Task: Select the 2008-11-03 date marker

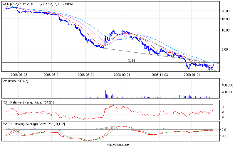Action: pos(159,75)
